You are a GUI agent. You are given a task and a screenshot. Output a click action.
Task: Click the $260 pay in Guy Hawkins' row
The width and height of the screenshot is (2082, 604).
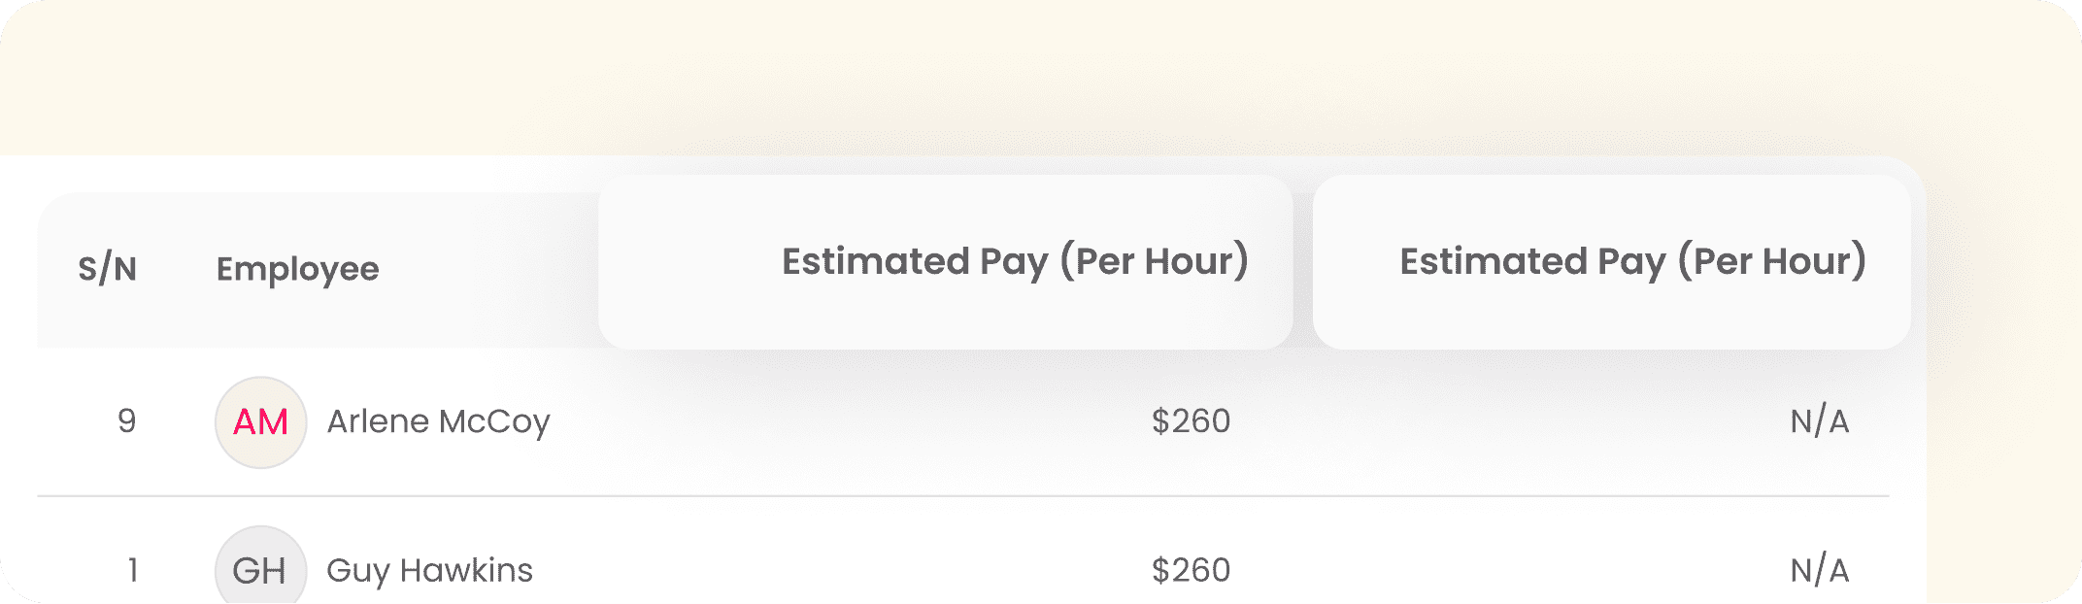point(1191,570)
